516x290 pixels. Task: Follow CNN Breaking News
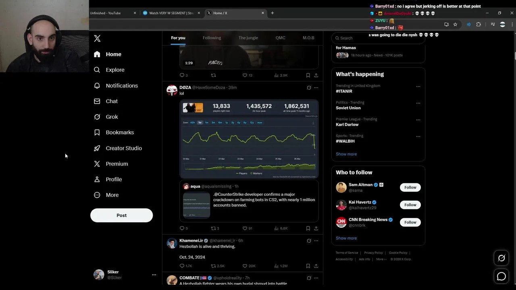[x=410, y=222]
